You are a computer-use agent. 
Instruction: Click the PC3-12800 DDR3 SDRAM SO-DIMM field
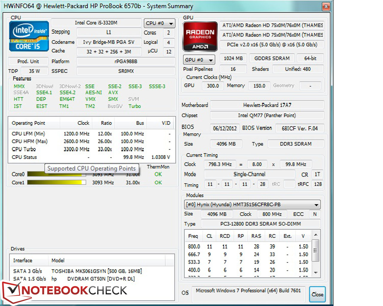[261, 224]
